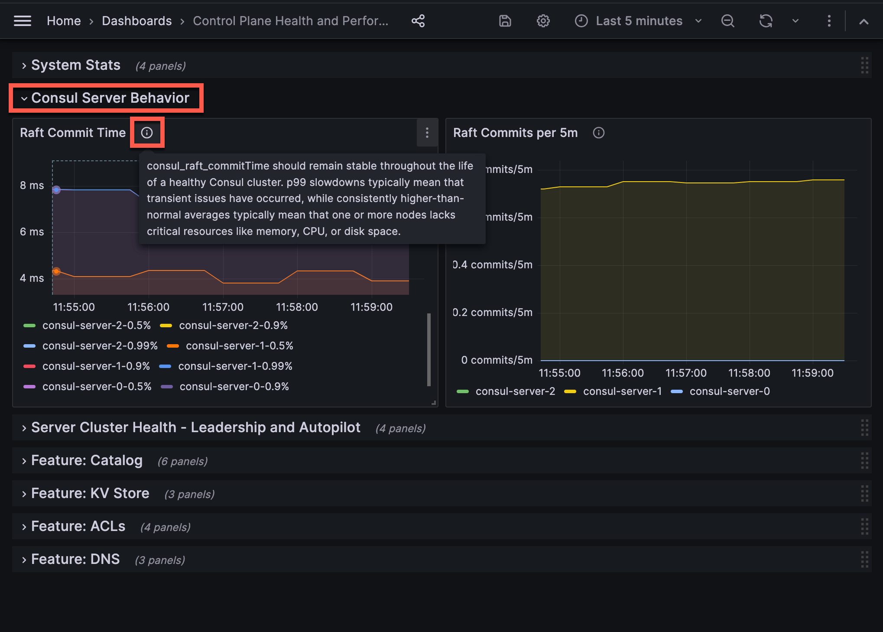883x632 pixels.
Task: Navigate to Home via breadcrumb
Action: point(63,20)
